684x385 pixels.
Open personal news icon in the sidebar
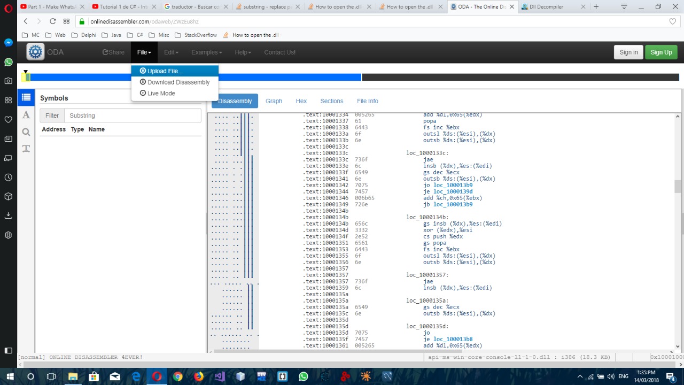[8, 138]
